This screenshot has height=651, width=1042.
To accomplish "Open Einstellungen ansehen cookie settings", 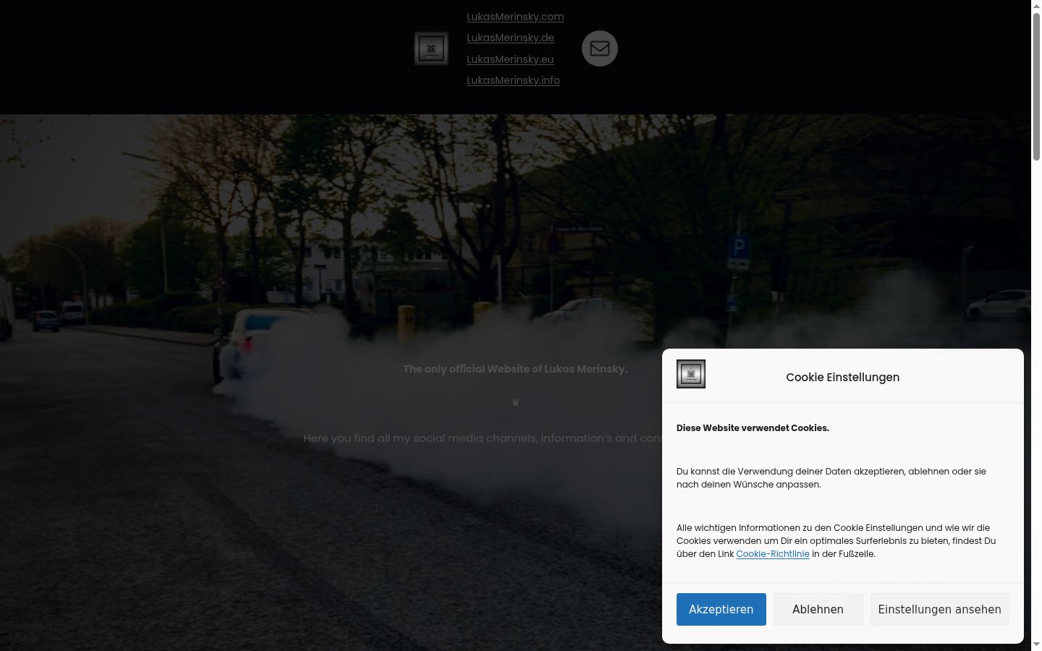I will tap(940, 610).
